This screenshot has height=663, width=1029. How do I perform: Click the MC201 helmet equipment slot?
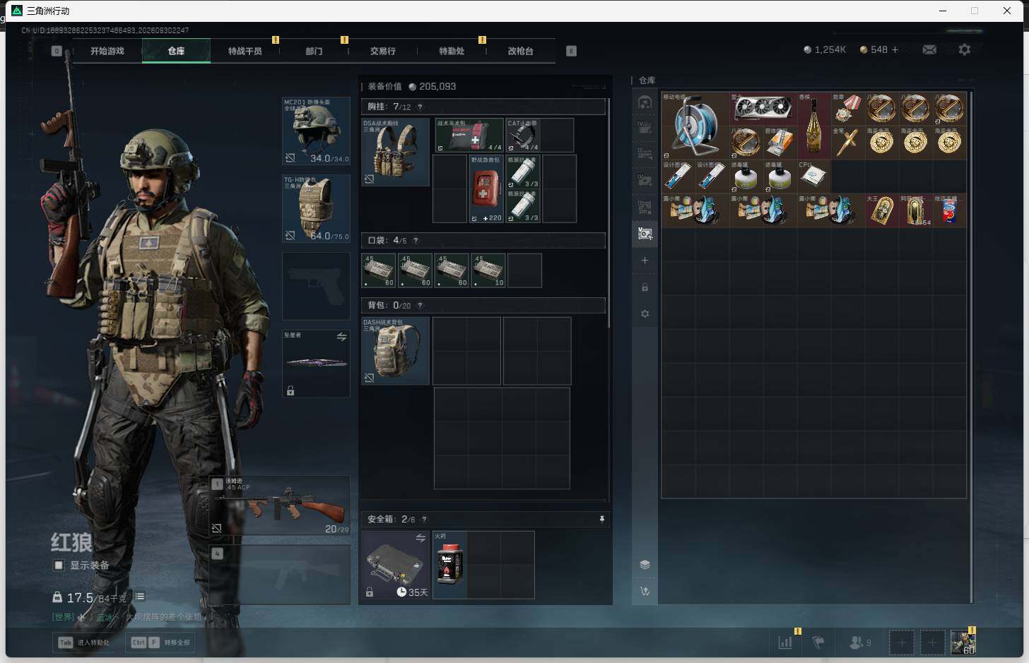tap(316, 131)
